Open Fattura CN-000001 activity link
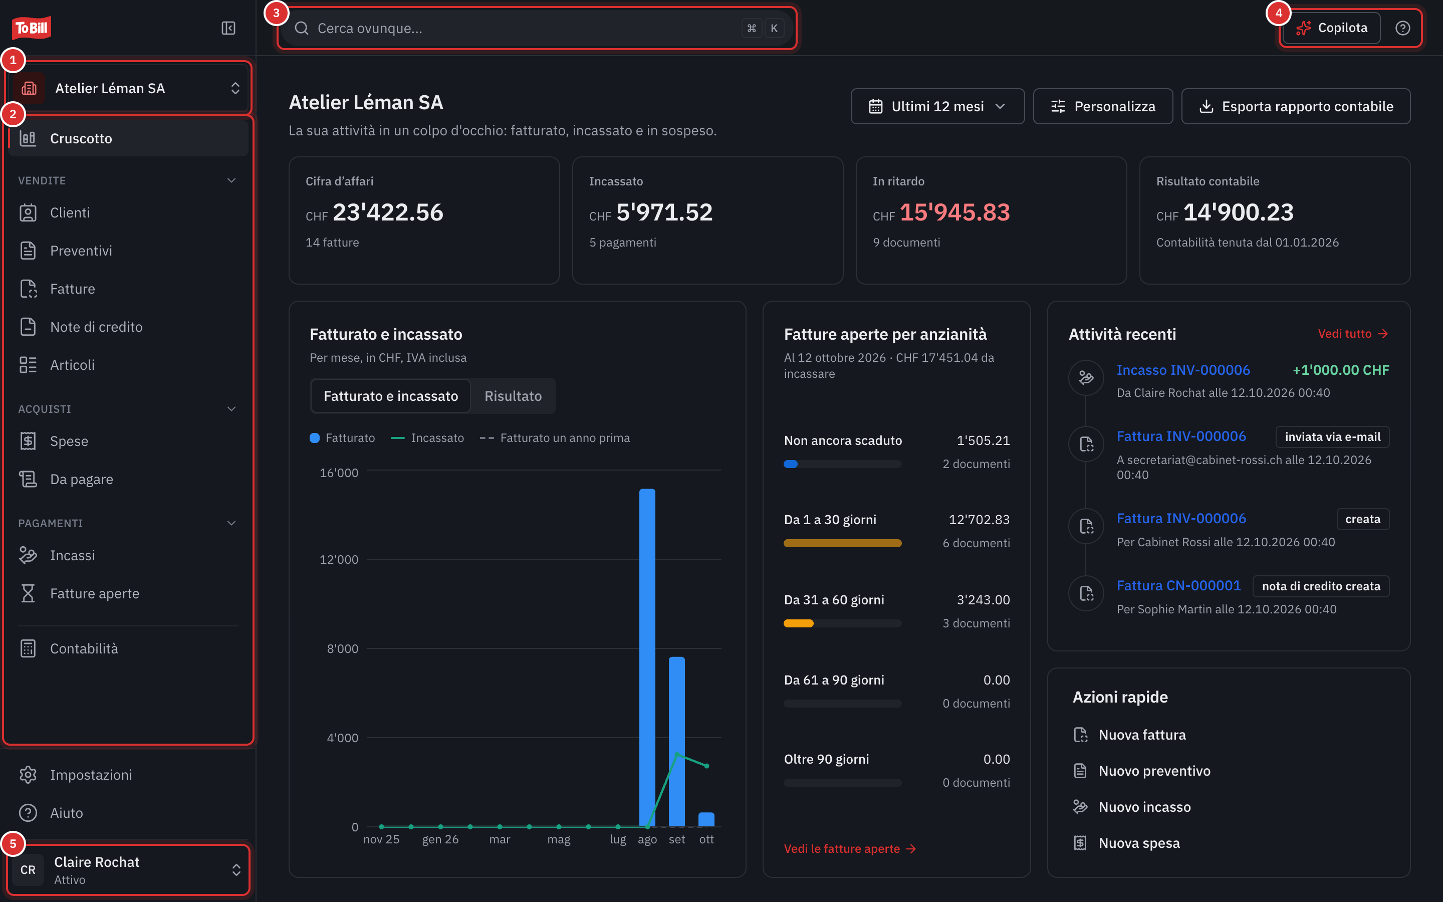The height and width of the screenshot is (902, 1443). point(1178,585)
